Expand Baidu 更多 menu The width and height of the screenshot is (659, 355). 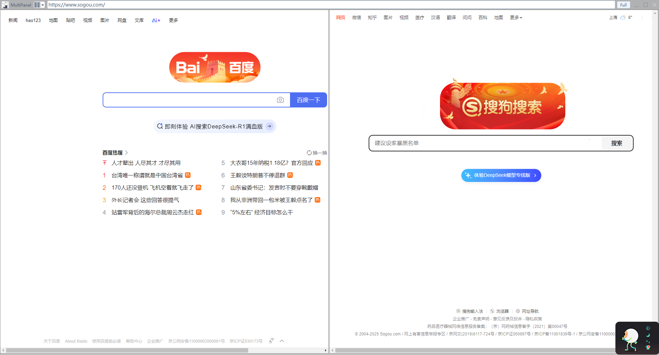click(173, 20)
